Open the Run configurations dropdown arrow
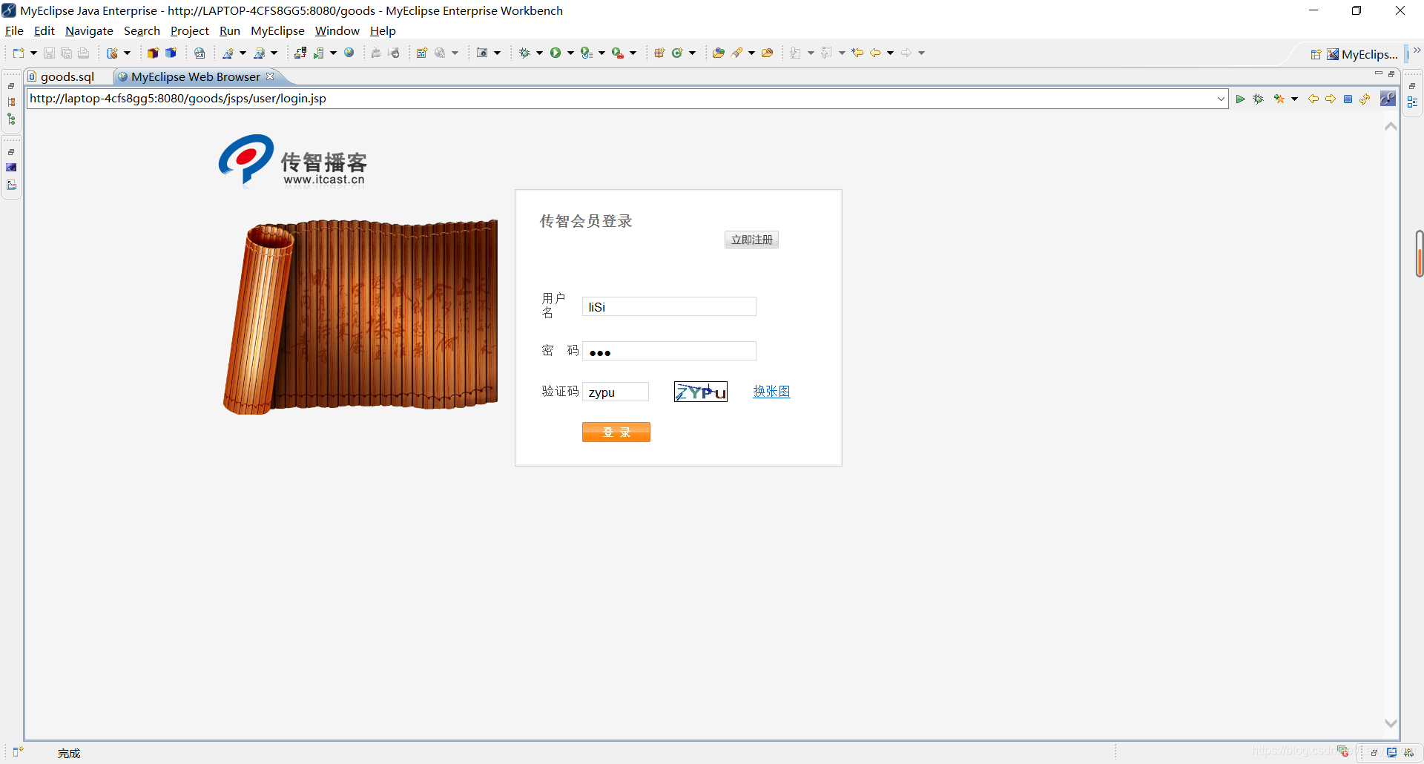1424x764 pixels. [x=570, y=52]
